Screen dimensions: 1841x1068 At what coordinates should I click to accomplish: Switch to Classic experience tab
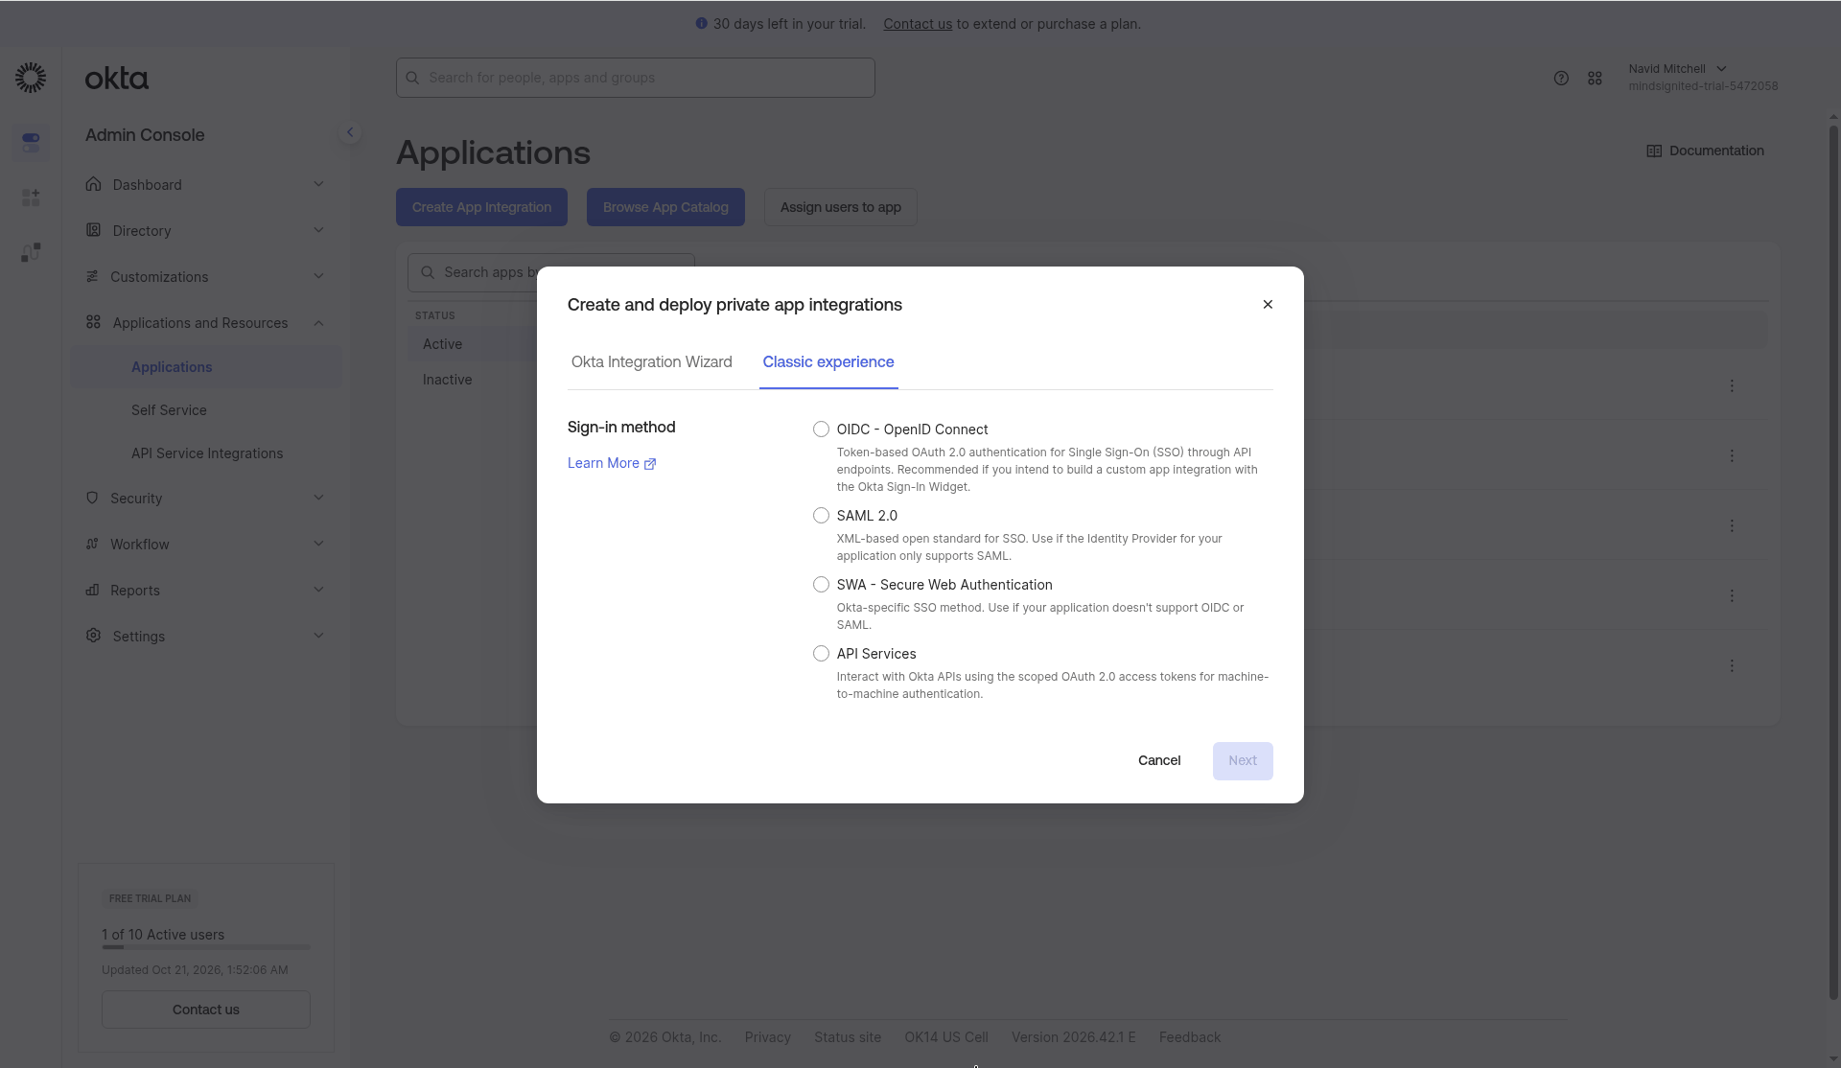[x=828, y=362]
